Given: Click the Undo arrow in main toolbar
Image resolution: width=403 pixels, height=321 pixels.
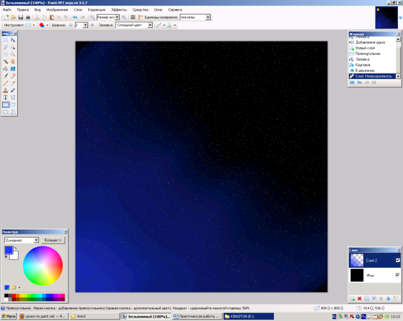Looking at the screenshot, I should coord(75,17).
